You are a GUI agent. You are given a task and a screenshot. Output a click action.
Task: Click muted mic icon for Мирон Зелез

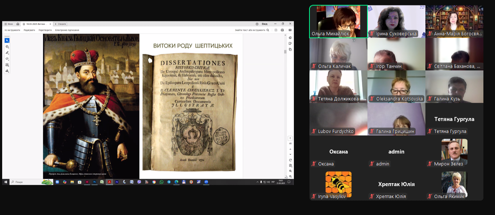click(x=430, y=164)
